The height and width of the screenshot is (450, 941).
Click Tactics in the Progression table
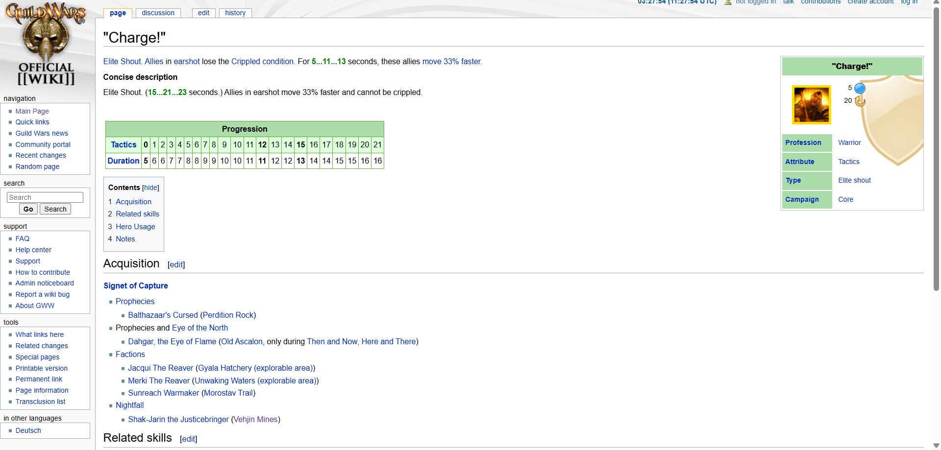click(124, 144)
